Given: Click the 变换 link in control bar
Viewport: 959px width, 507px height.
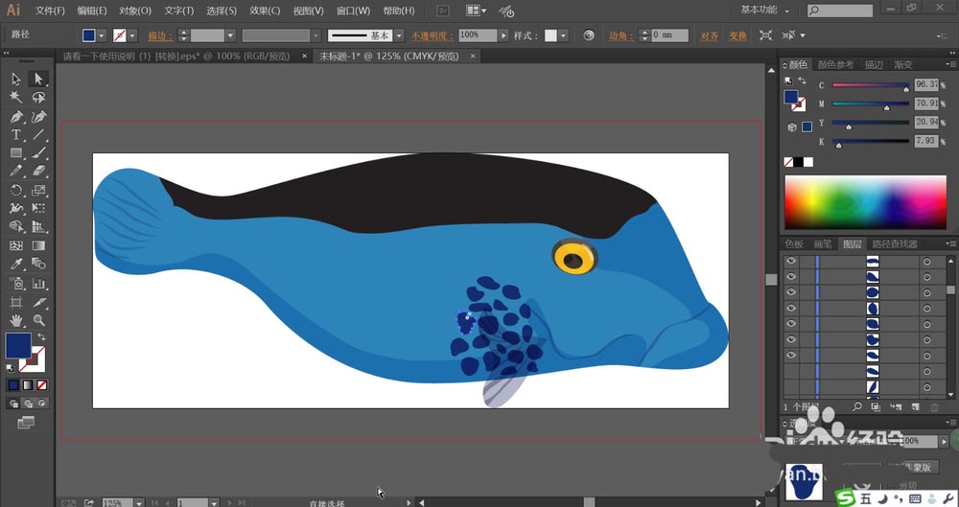Looking at the screenshot, I should (x=737, y=35).
